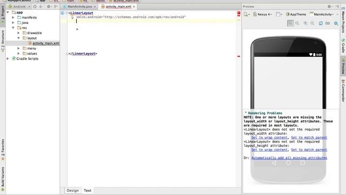The image size is (346, 195).
Task: Click the intention lightbulb in editor gutter
Action: tap(72, 17)
